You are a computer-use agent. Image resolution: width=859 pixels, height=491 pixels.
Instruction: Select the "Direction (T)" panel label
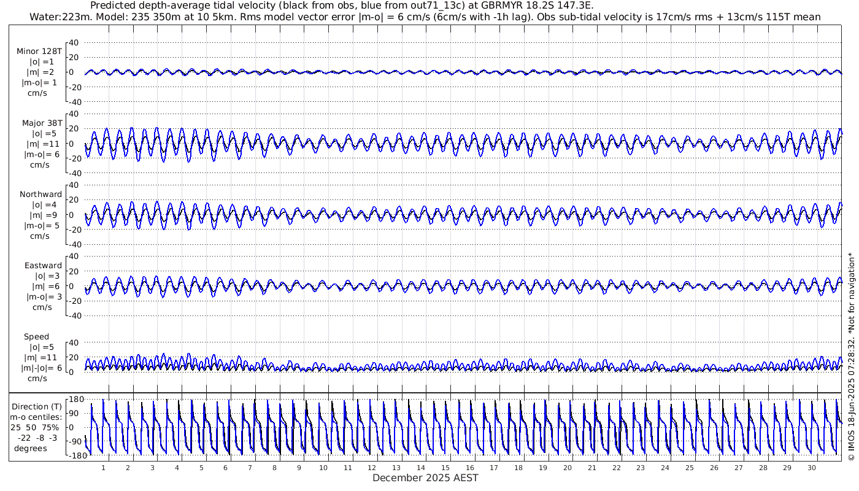[x=37, y=407]
